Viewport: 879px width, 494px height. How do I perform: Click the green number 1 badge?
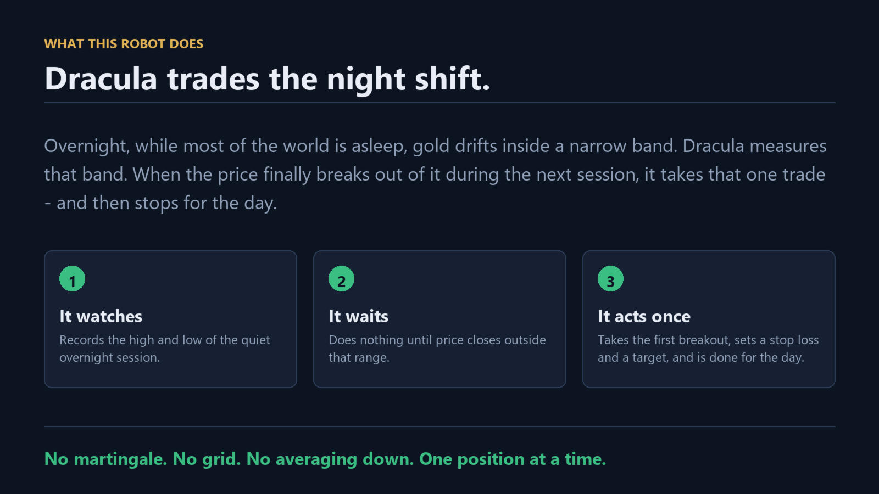tap(72, 279)
